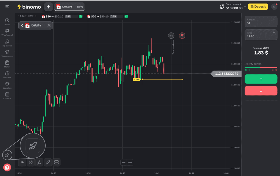This screenshot has height=176, width=280.
Task: Add a new asset tab with plus
Action: tap(48, 7)
